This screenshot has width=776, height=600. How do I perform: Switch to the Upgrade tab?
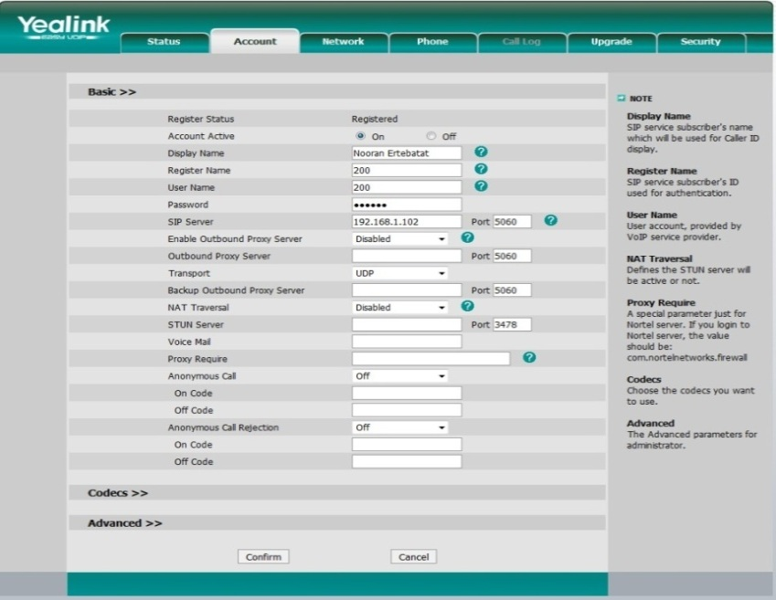point(611,42)
